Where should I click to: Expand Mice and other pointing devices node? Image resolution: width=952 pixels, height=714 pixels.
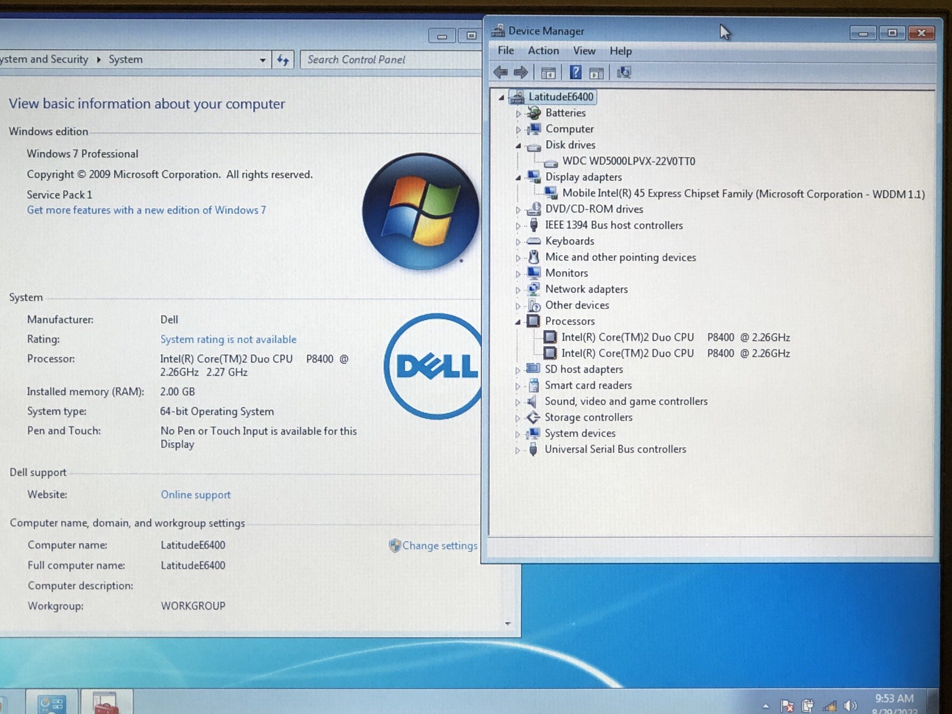(x=518, y=258)
